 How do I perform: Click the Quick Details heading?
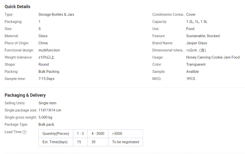click(17, 6)
